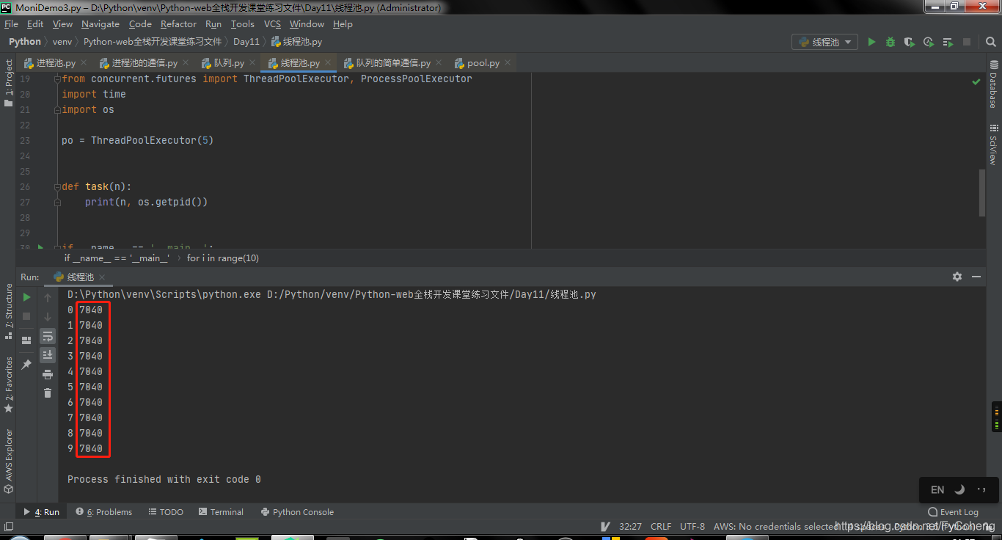Open the 线程池 run configuration dropdown
The image size is (1002, 540).
(x=825, y=42)
